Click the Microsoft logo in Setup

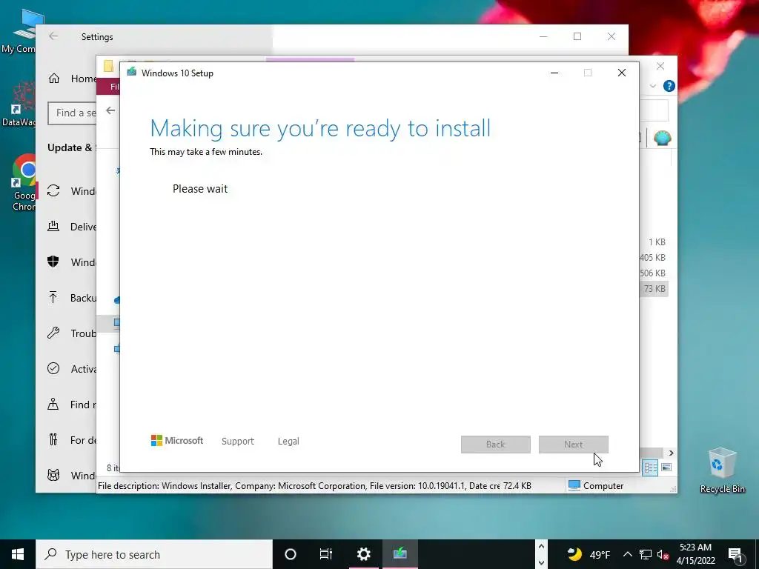[x=177, y=441]
